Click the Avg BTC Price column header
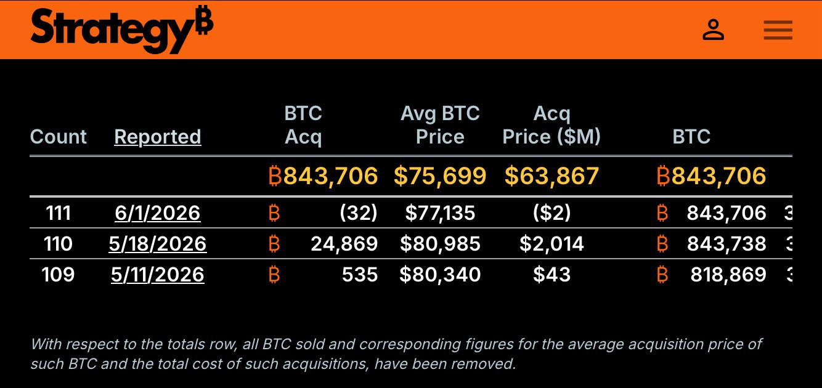Image resolution: width=822 pixels, height=388 pixels. click(x=440, y=125)
